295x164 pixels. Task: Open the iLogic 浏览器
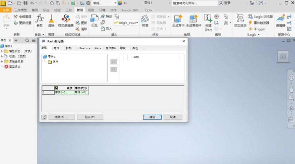point(261,17)
